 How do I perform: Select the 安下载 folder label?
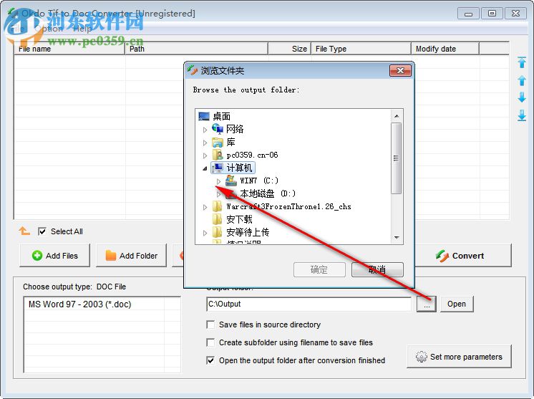(x=239, y=219)
